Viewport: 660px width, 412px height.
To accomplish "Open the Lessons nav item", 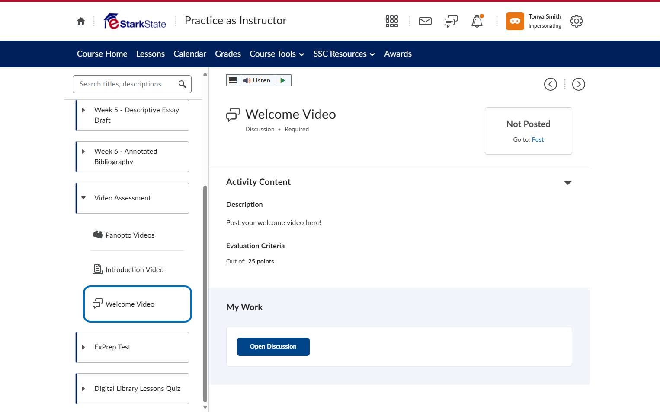I will (151, 54).
